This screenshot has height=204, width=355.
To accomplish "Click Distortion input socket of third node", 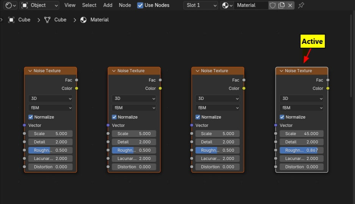I will pyautogui.click(x=192, y=167).
